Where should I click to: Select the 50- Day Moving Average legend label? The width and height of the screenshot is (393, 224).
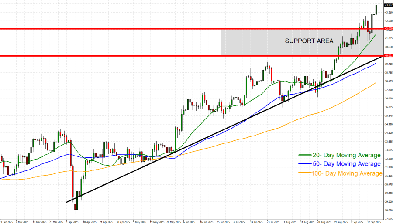click(x=346, y=164)
